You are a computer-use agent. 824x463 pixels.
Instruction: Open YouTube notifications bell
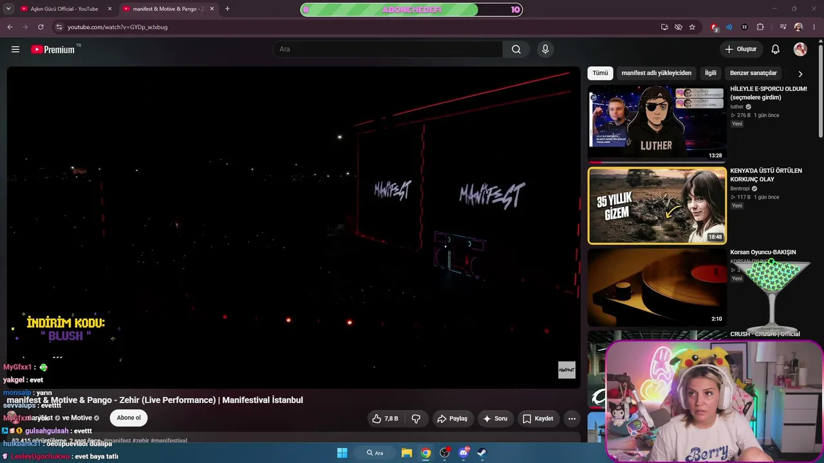pos(776,50)
